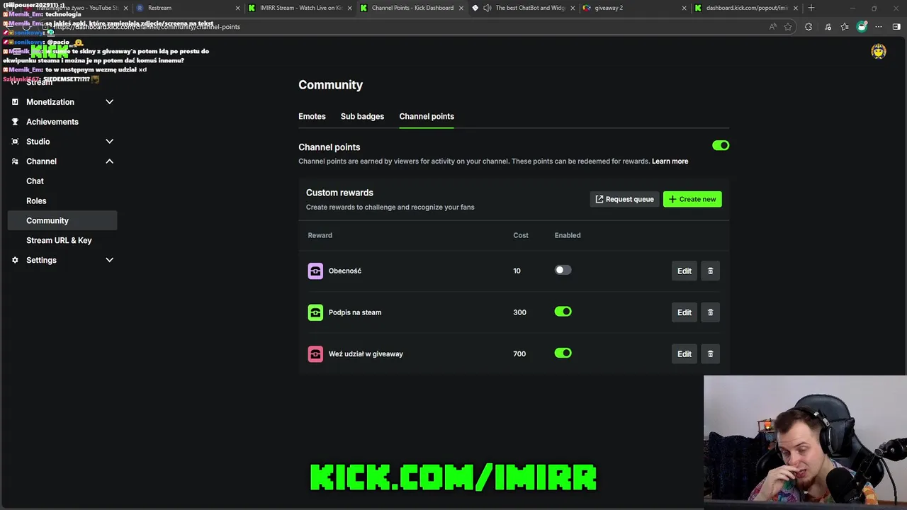This screenshot has height=510, width=907.
Task: Click the Studio sidebar icon
Action: point(15,142)
